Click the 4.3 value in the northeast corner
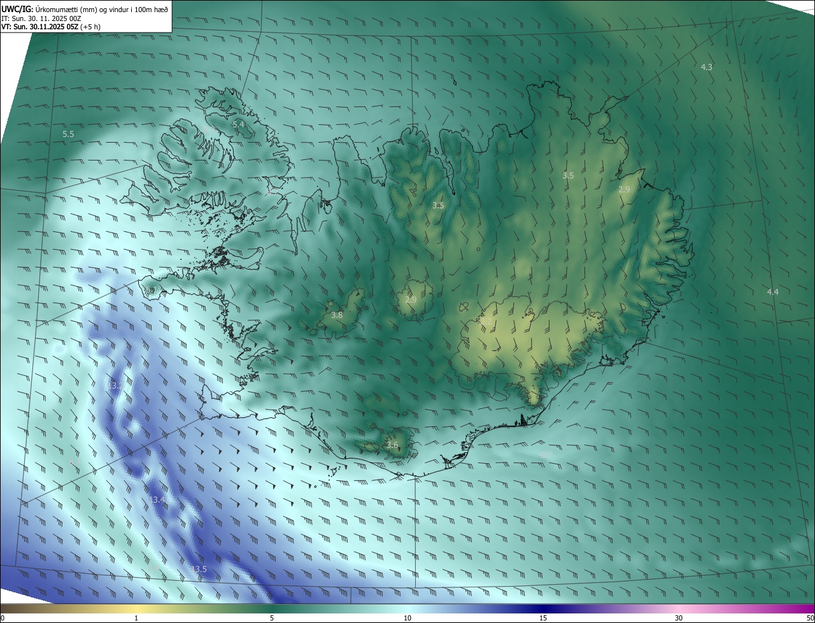 pyautogui.click(x=707, y=67)
